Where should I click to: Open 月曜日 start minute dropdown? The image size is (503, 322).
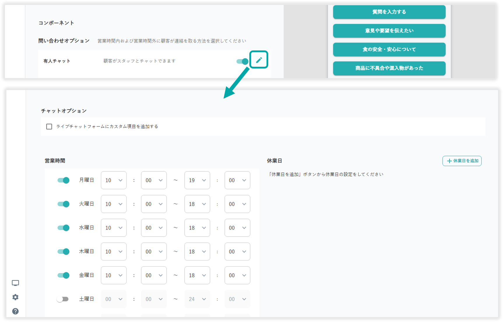point(154,180)
